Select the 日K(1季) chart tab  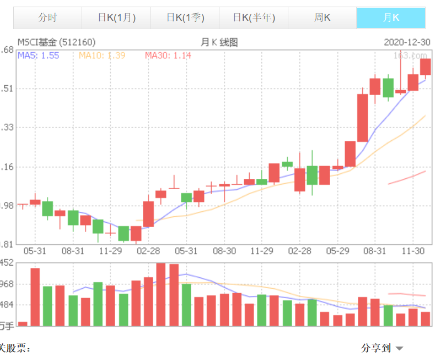click(x=185, y=18)
